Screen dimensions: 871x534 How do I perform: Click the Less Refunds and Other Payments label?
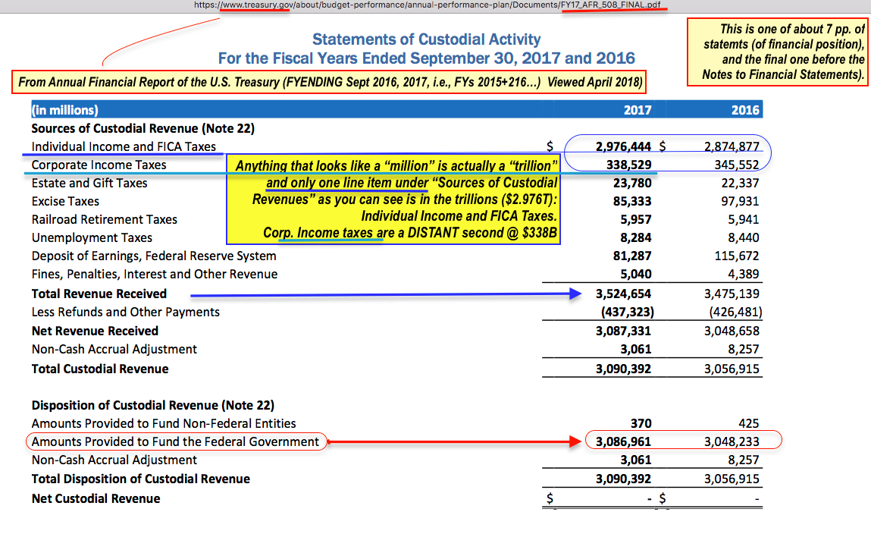click(x=126, y=312)
